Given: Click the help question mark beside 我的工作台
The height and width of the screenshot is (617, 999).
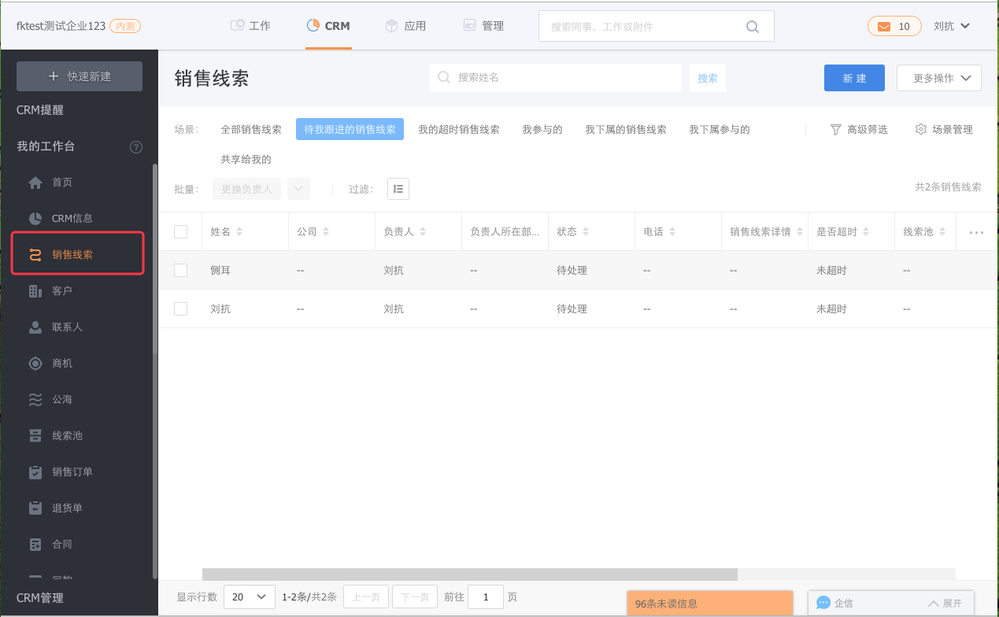Looking at the screenshot, I should 136,147.
